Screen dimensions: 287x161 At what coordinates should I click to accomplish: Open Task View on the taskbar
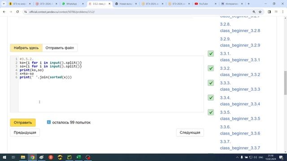[x=13, y=157]
